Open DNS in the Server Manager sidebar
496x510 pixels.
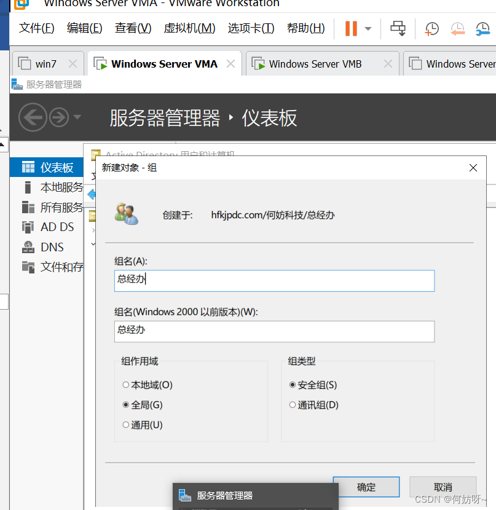click(x=52, y=247)
